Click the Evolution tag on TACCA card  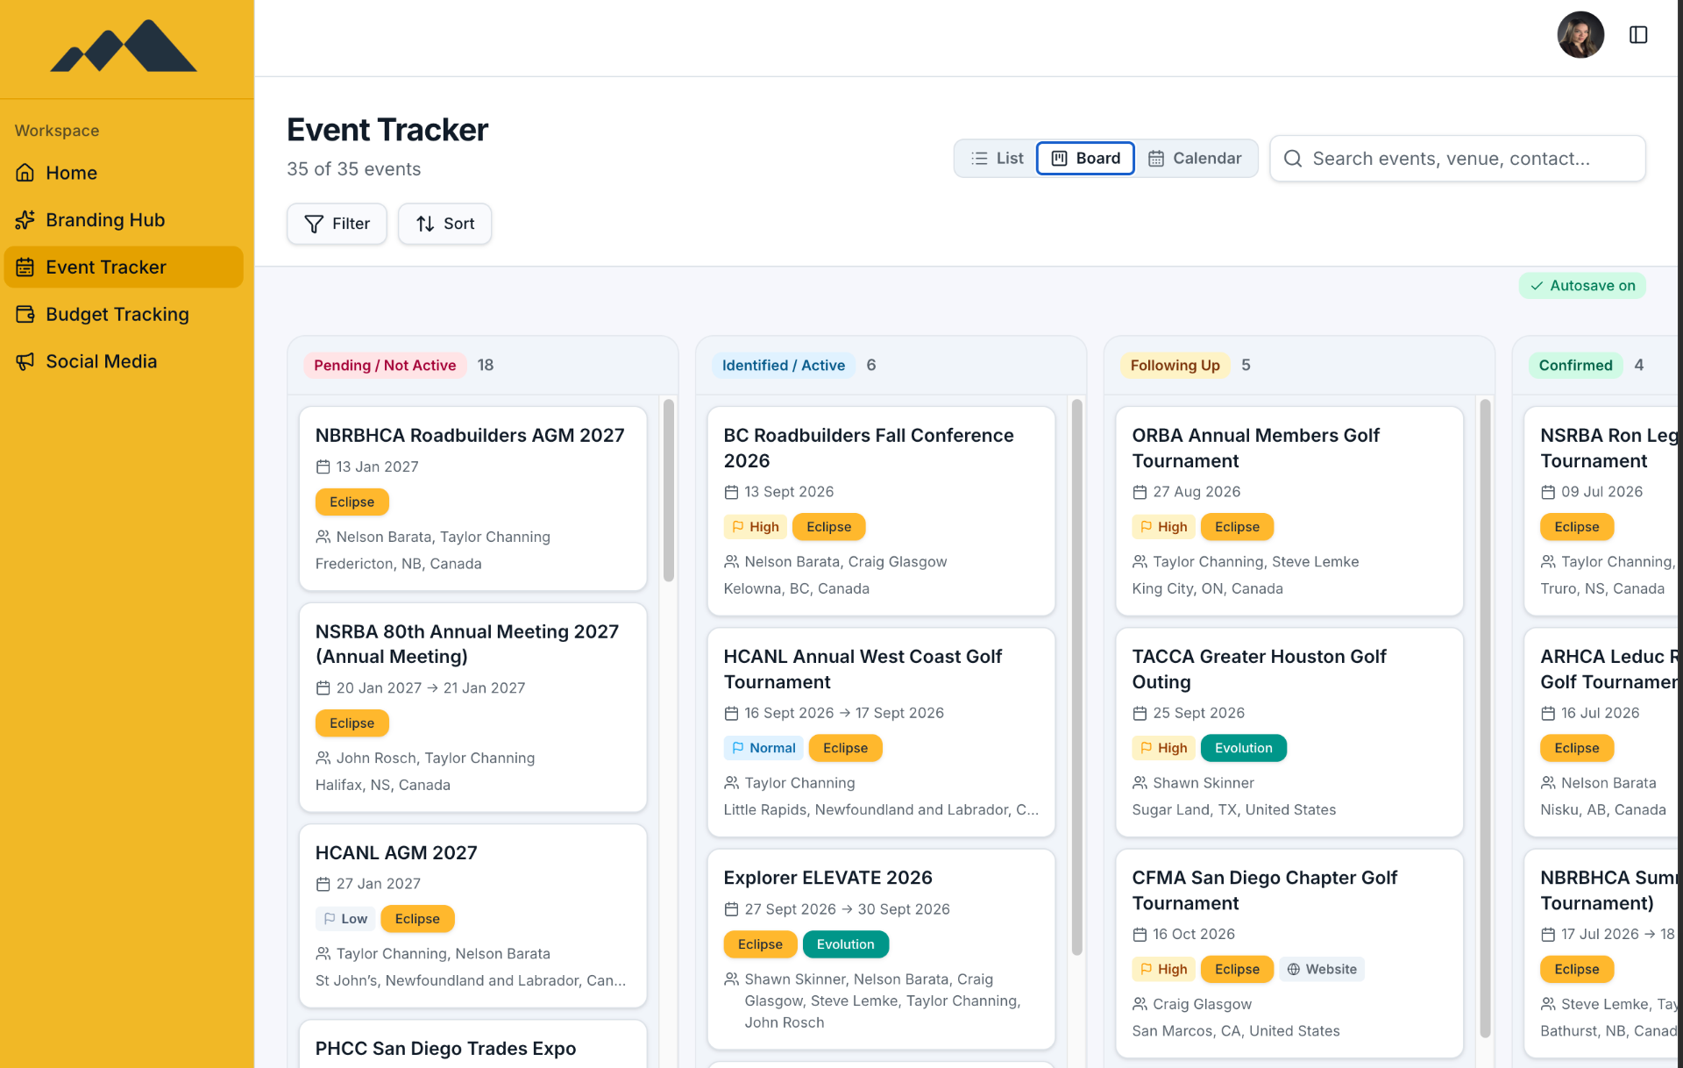[x=1243, y=748]
